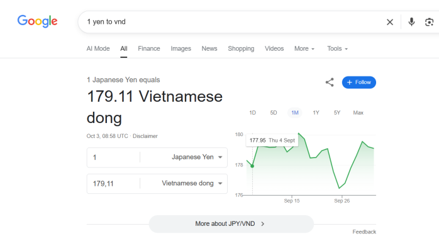Open the Tools dropdown
Image resolution: width=439 pixels, height=251 pixels.
(x=337, y=49)
